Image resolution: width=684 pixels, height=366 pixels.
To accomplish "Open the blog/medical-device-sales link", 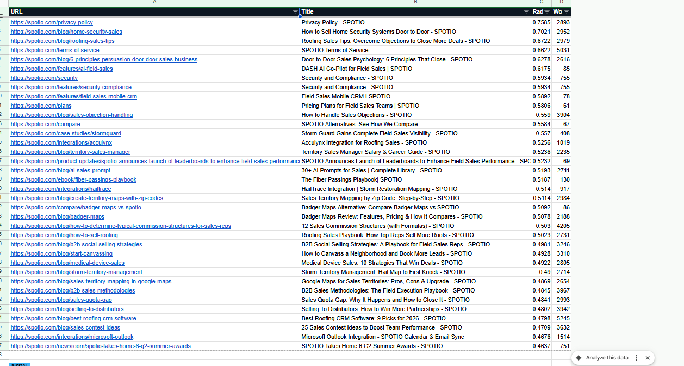I will 67,263.
